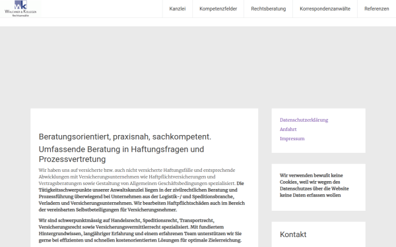Click heading Umfassende Beratung in Haftungsfragen
This screenshot has width=396, height=247.
click(x=121, y=154)
